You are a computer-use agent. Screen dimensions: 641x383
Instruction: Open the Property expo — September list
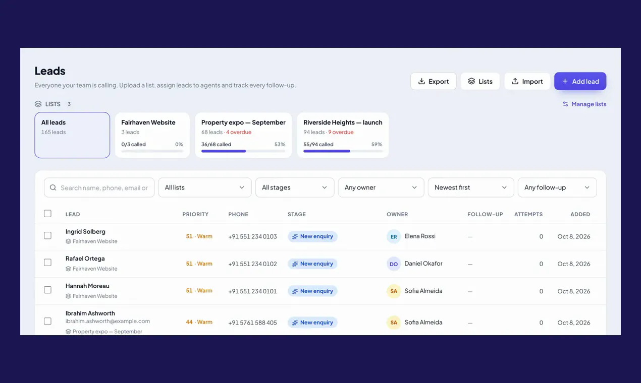click(243, 135)
